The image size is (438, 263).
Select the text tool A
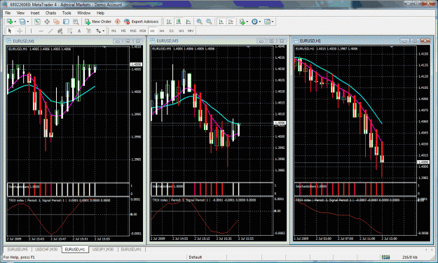79,31
